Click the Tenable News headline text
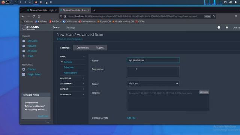The width and height of the screenshot is (240, 135). point(36,106)
